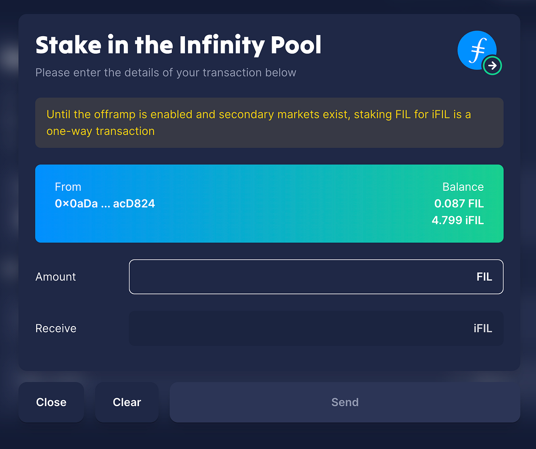This screenshot has width=536, height=449.
Task: Click the Send button
Action: [345, 402]
